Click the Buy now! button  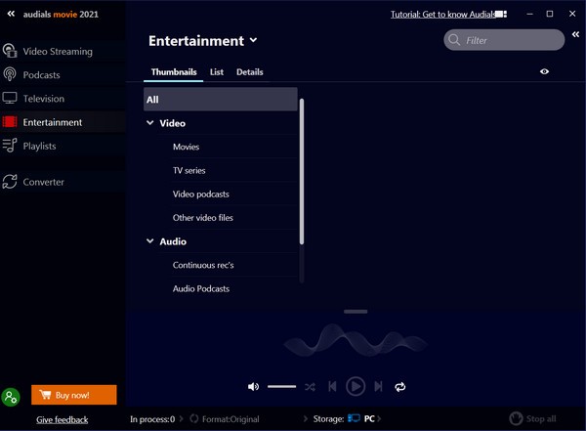coord(74,395)
